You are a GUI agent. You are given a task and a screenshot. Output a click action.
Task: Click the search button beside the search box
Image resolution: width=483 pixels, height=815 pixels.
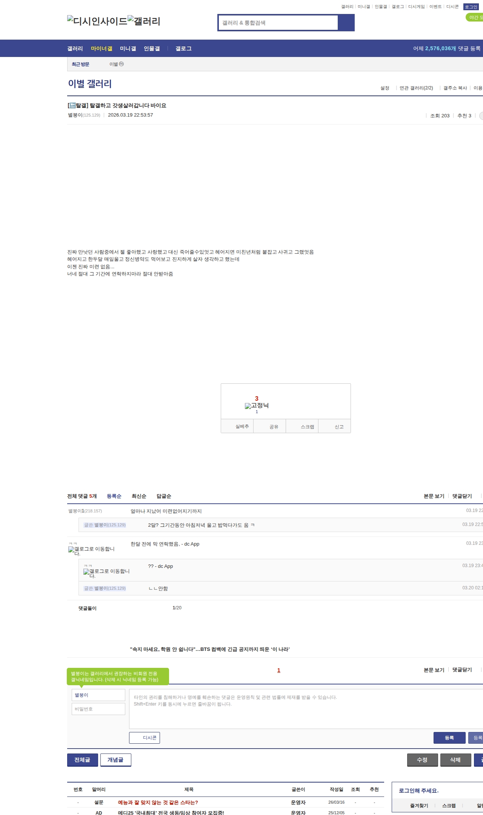coord(346,23)
